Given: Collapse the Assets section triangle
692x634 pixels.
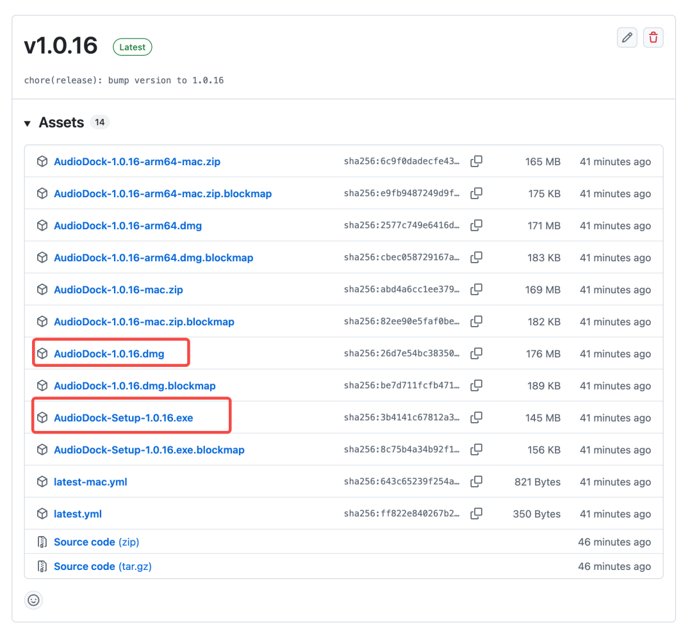Looking at the screenshot, I should 28,123.
